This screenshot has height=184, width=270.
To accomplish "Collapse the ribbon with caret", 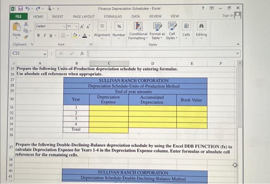I will pos(238,44).
